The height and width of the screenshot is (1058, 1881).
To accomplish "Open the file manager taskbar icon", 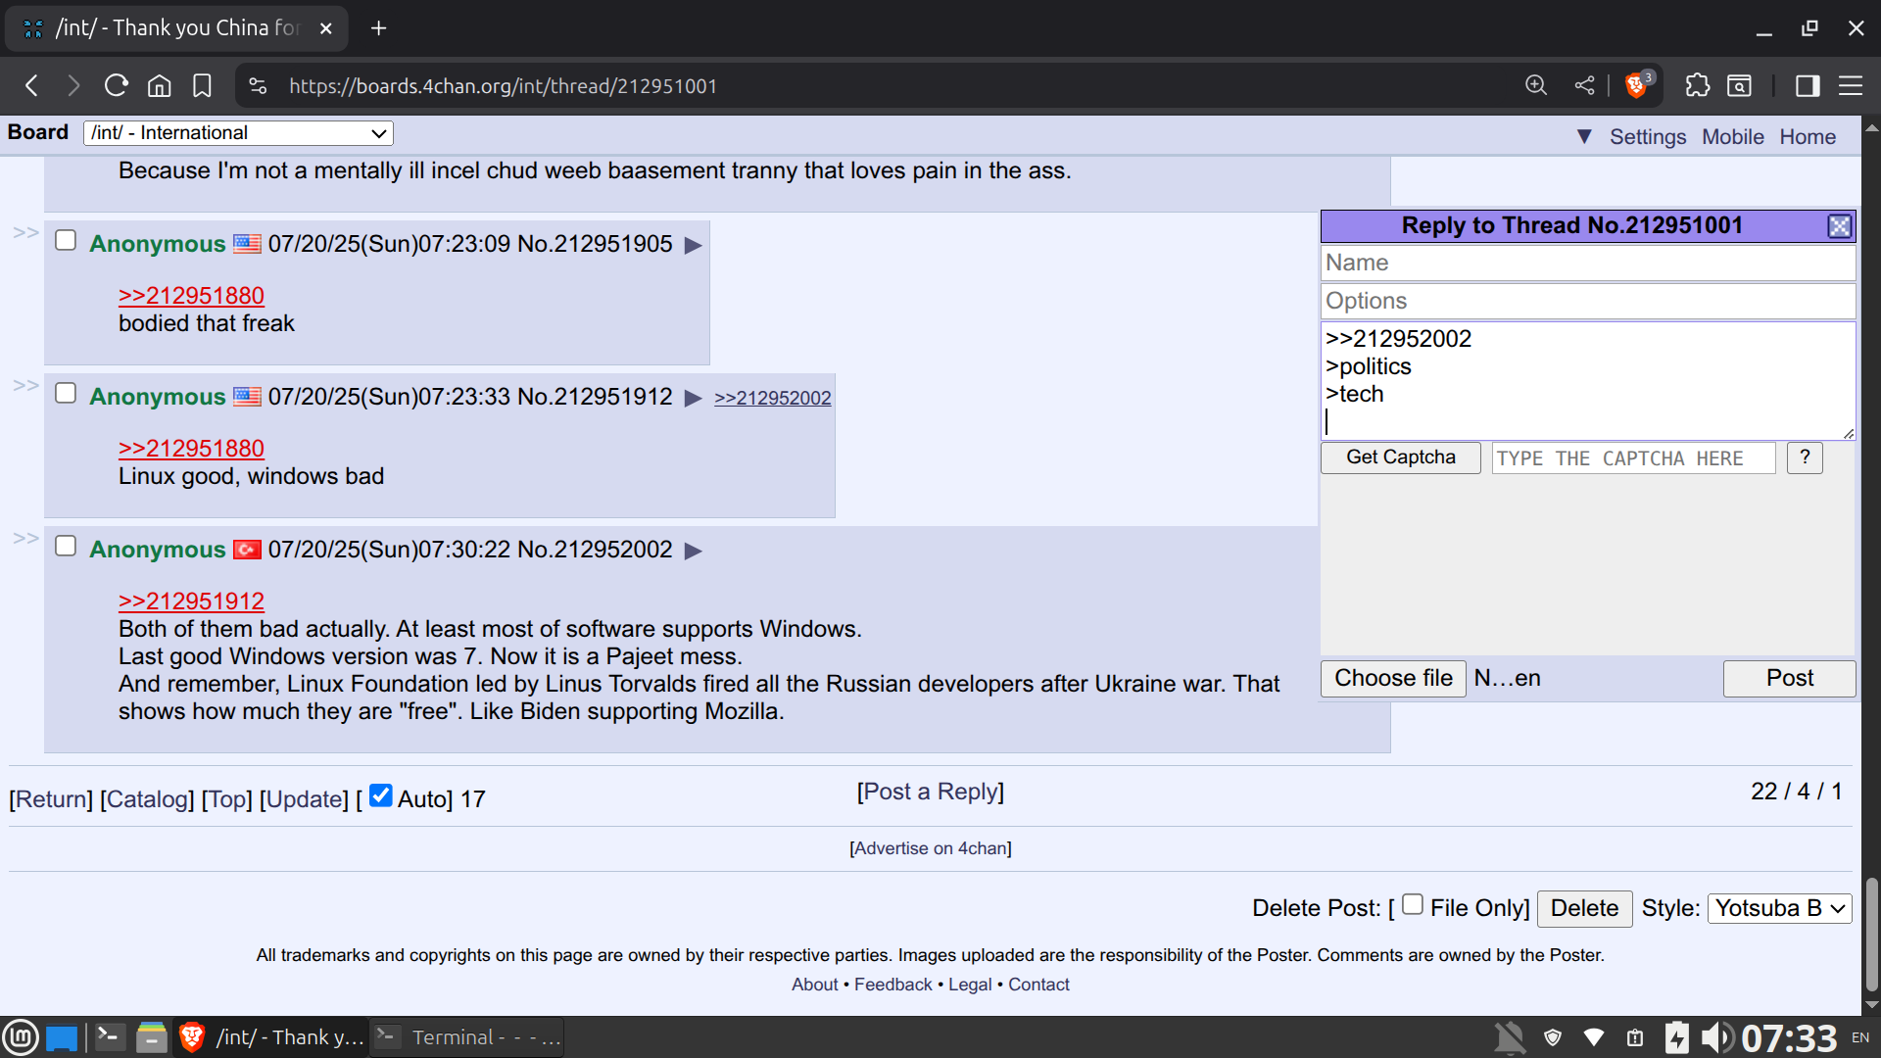I will tap(151, 1037).
